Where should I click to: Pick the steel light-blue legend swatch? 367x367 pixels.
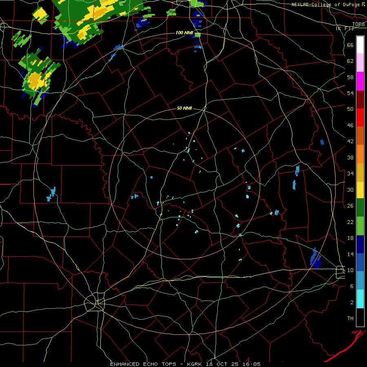[x=360, y=281]
